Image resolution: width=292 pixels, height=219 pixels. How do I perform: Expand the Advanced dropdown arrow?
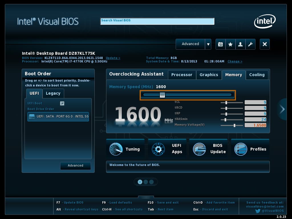(208, 44)
